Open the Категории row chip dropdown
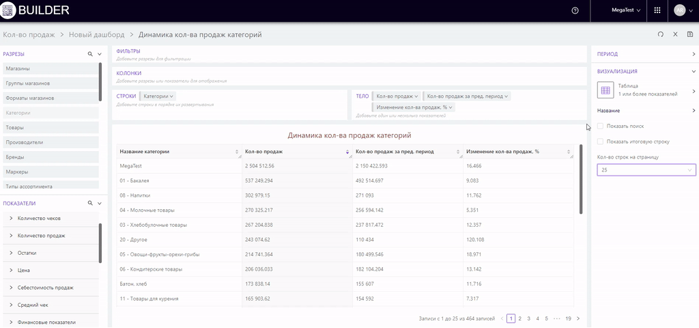The height and width of the screenshot is (328, 699). [x=158, y=96]
